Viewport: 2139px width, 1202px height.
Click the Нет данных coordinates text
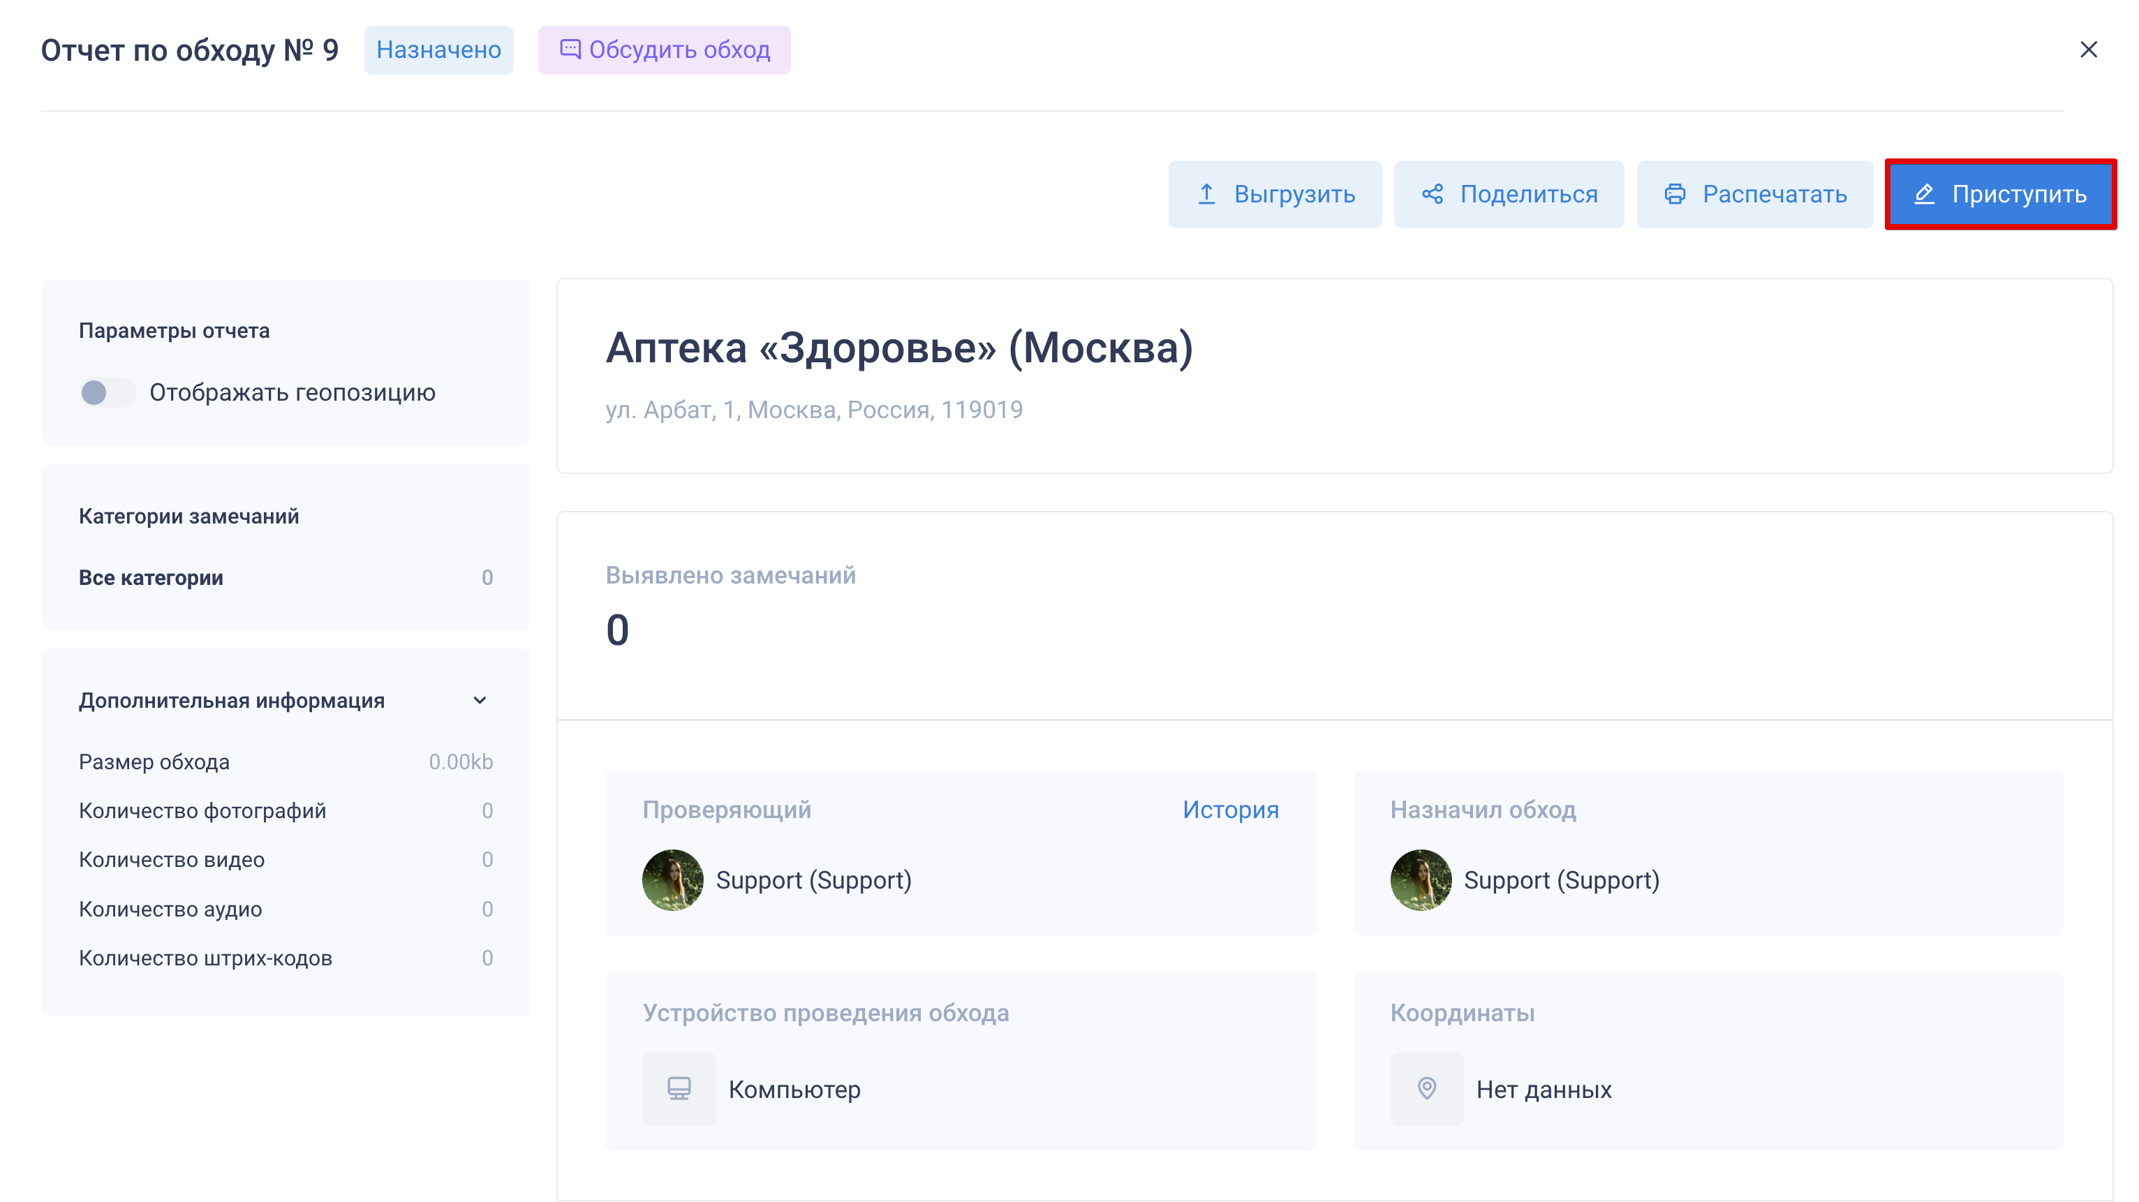(x=1544, y=1089)
